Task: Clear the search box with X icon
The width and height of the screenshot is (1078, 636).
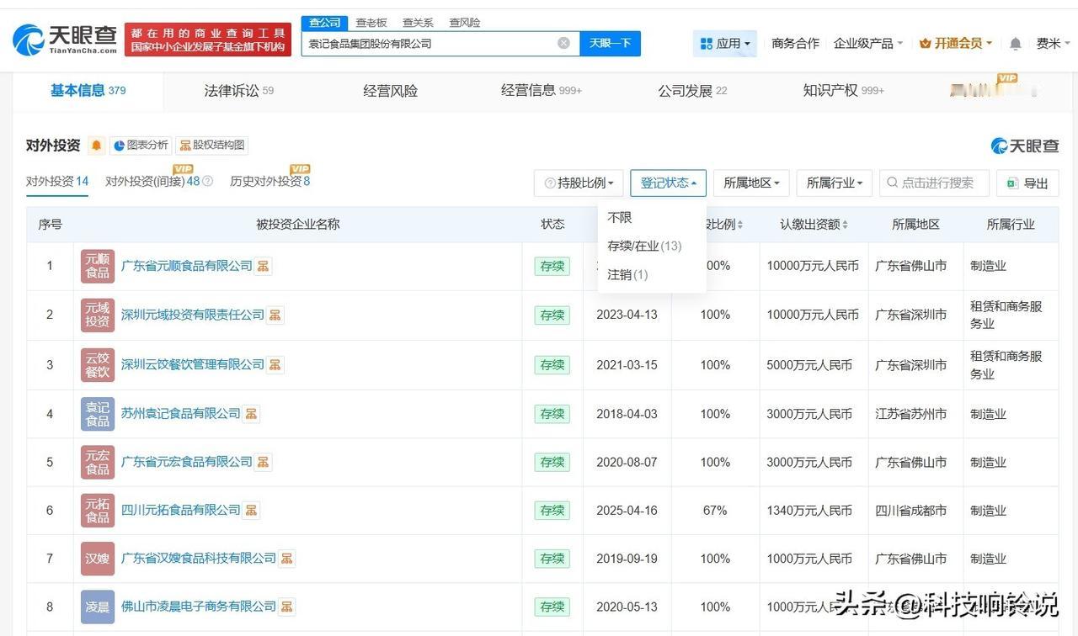Action: 563,43
